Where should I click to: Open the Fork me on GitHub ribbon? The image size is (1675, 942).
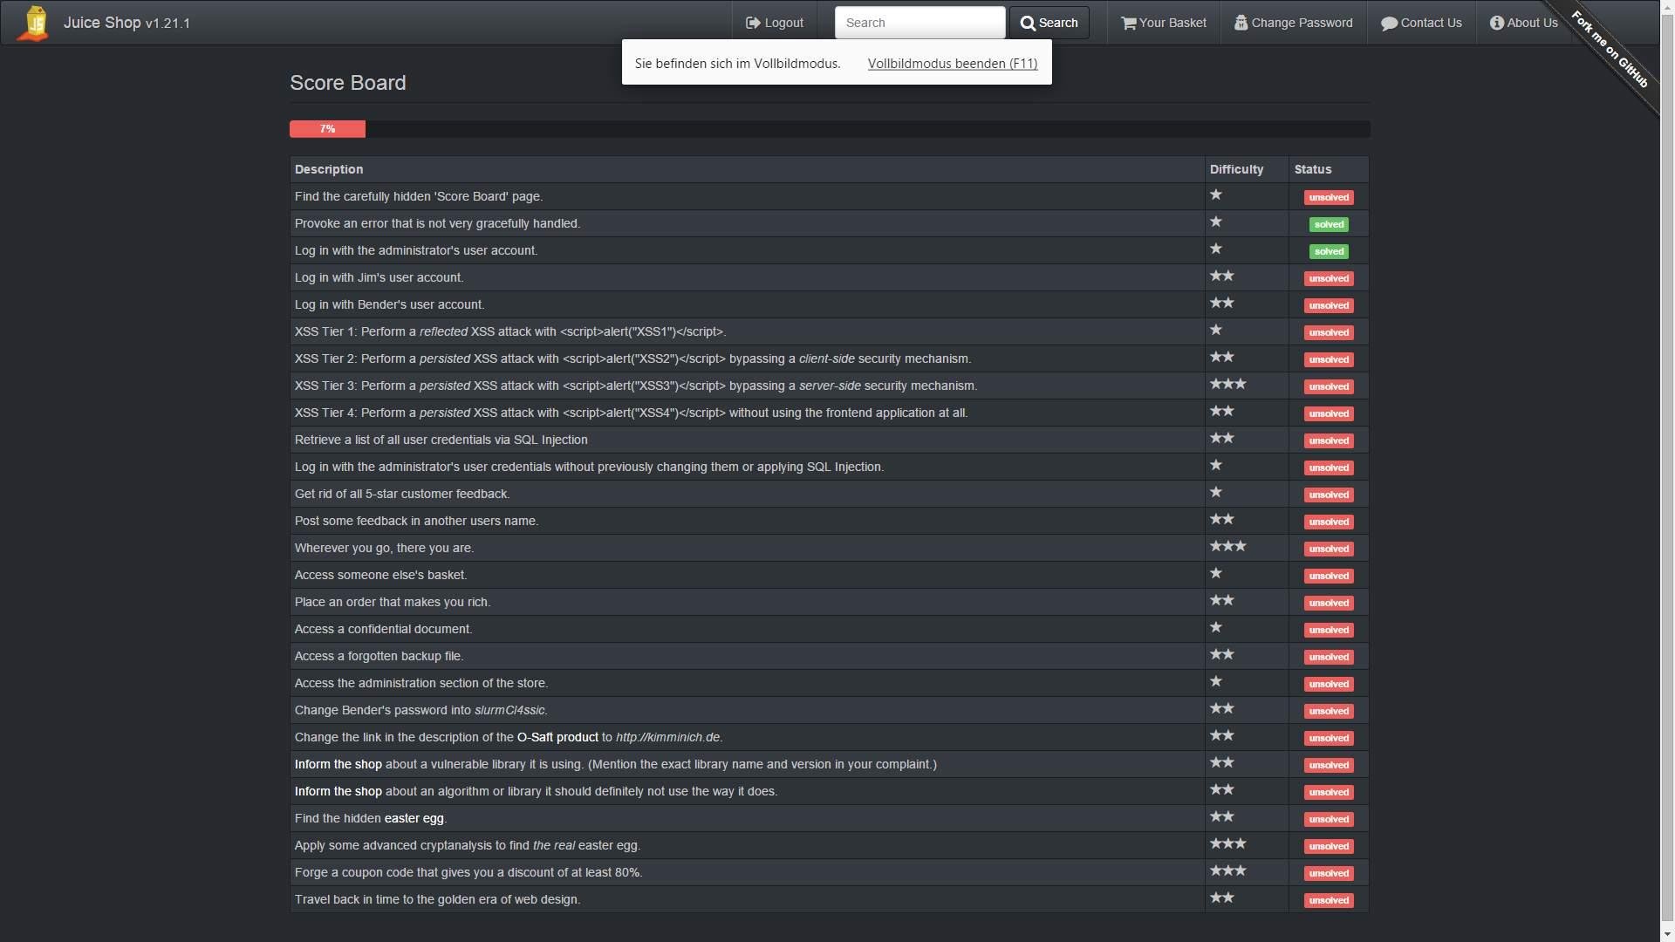coord(1610,51)
